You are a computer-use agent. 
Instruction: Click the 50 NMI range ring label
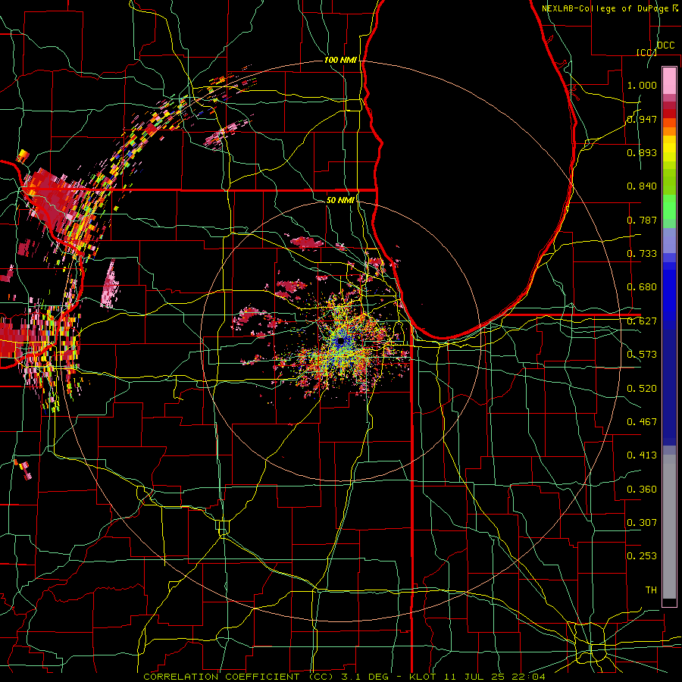click(x=340, y=200)
